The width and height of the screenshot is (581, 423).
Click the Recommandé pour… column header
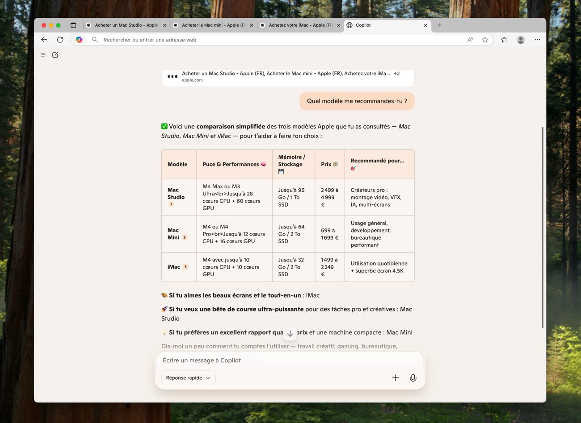[x=379, y=165]
